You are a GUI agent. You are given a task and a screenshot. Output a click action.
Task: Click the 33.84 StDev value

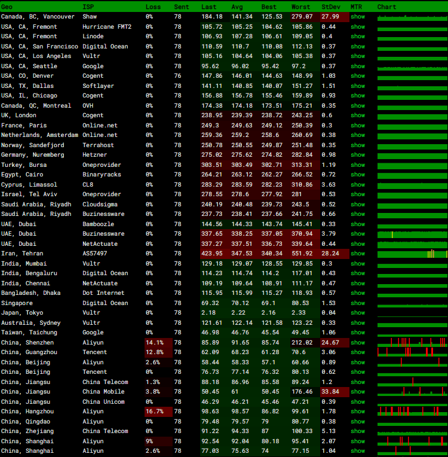tap(330, 392)
